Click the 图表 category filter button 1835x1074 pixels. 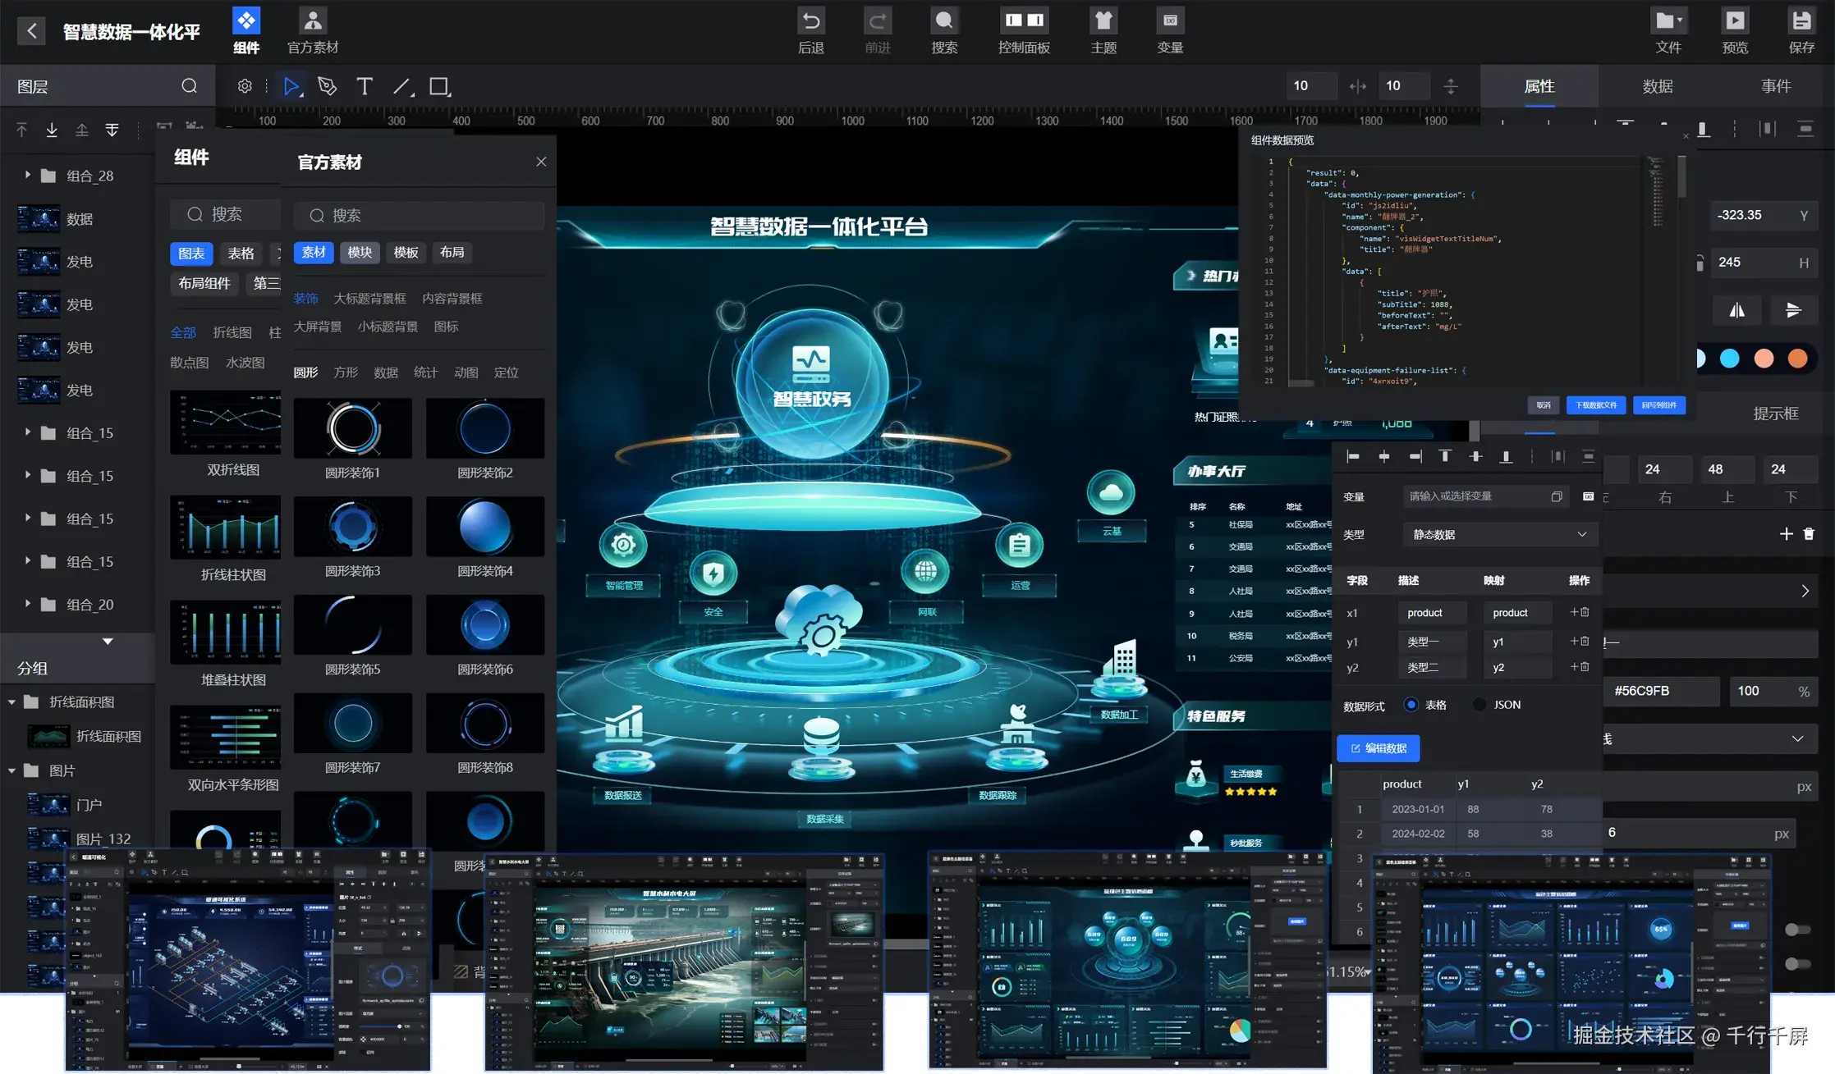coord(191,254)
